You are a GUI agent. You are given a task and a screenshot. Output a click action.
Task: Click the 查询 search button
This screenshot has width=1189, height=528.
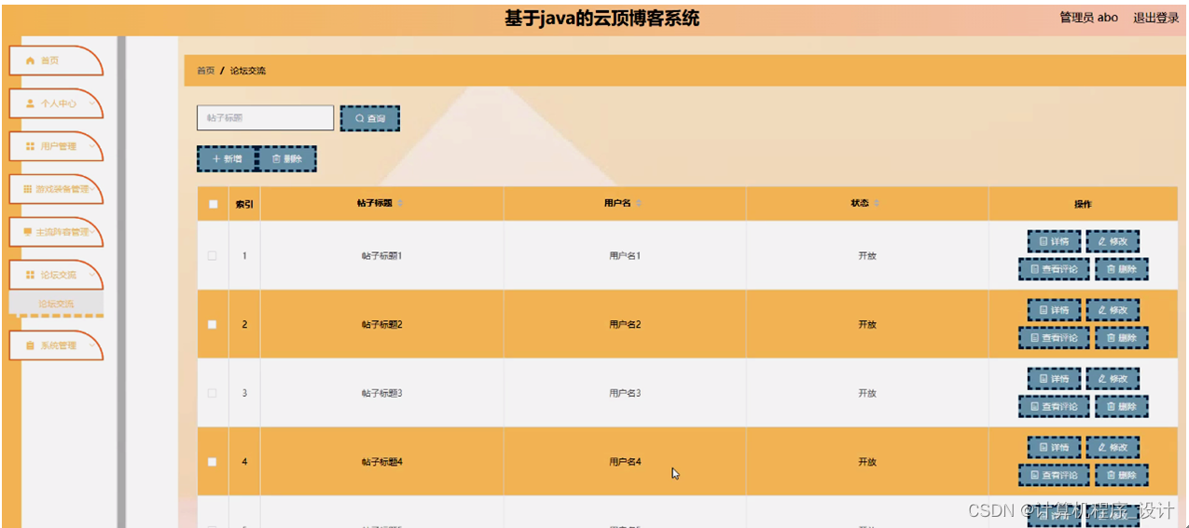[x=370, y=118]
